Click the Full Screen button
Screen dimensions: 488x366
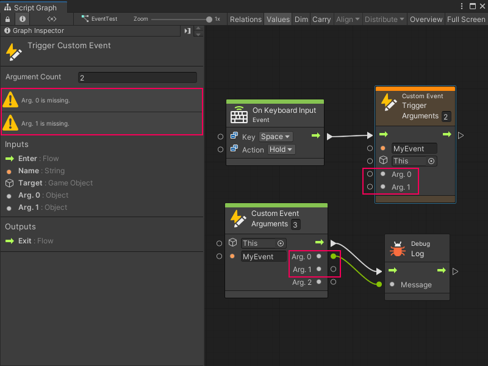(x=466, y=19)
